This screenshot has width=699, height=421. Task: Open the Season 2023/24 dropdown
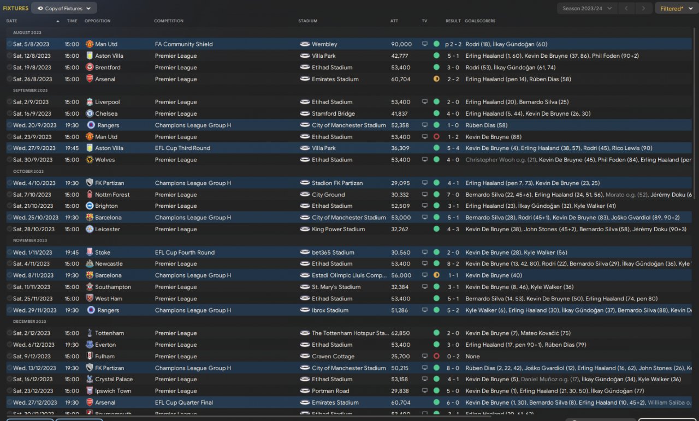point(587,8)
